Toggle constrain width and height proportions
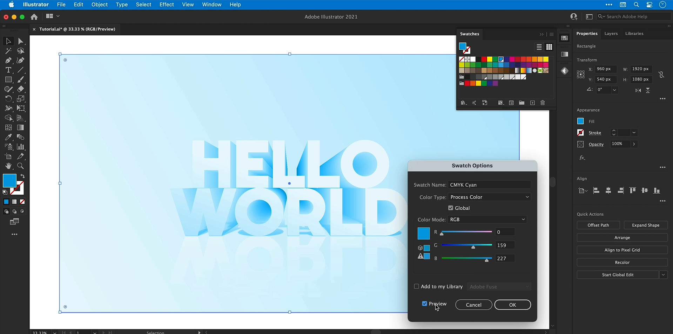Viewport: 673px width, 334px height. point(661,74)
